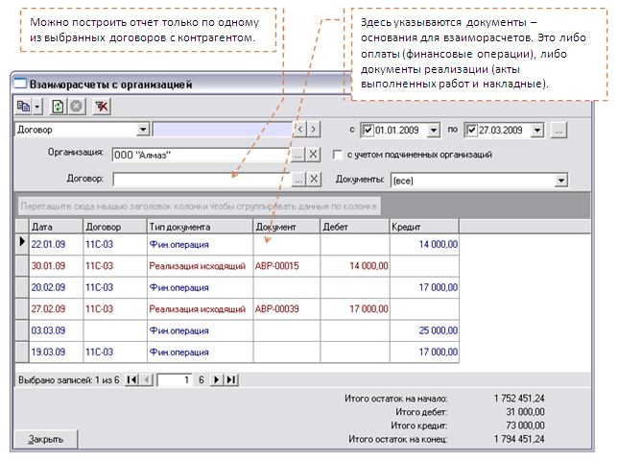
Task: Sort by the Тип документа column header
Action: coord(200,227)
